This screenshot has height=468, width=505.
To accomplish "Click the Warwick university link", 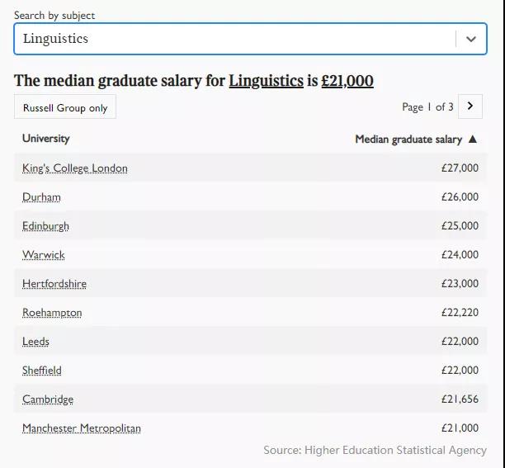I will [44, 255].
